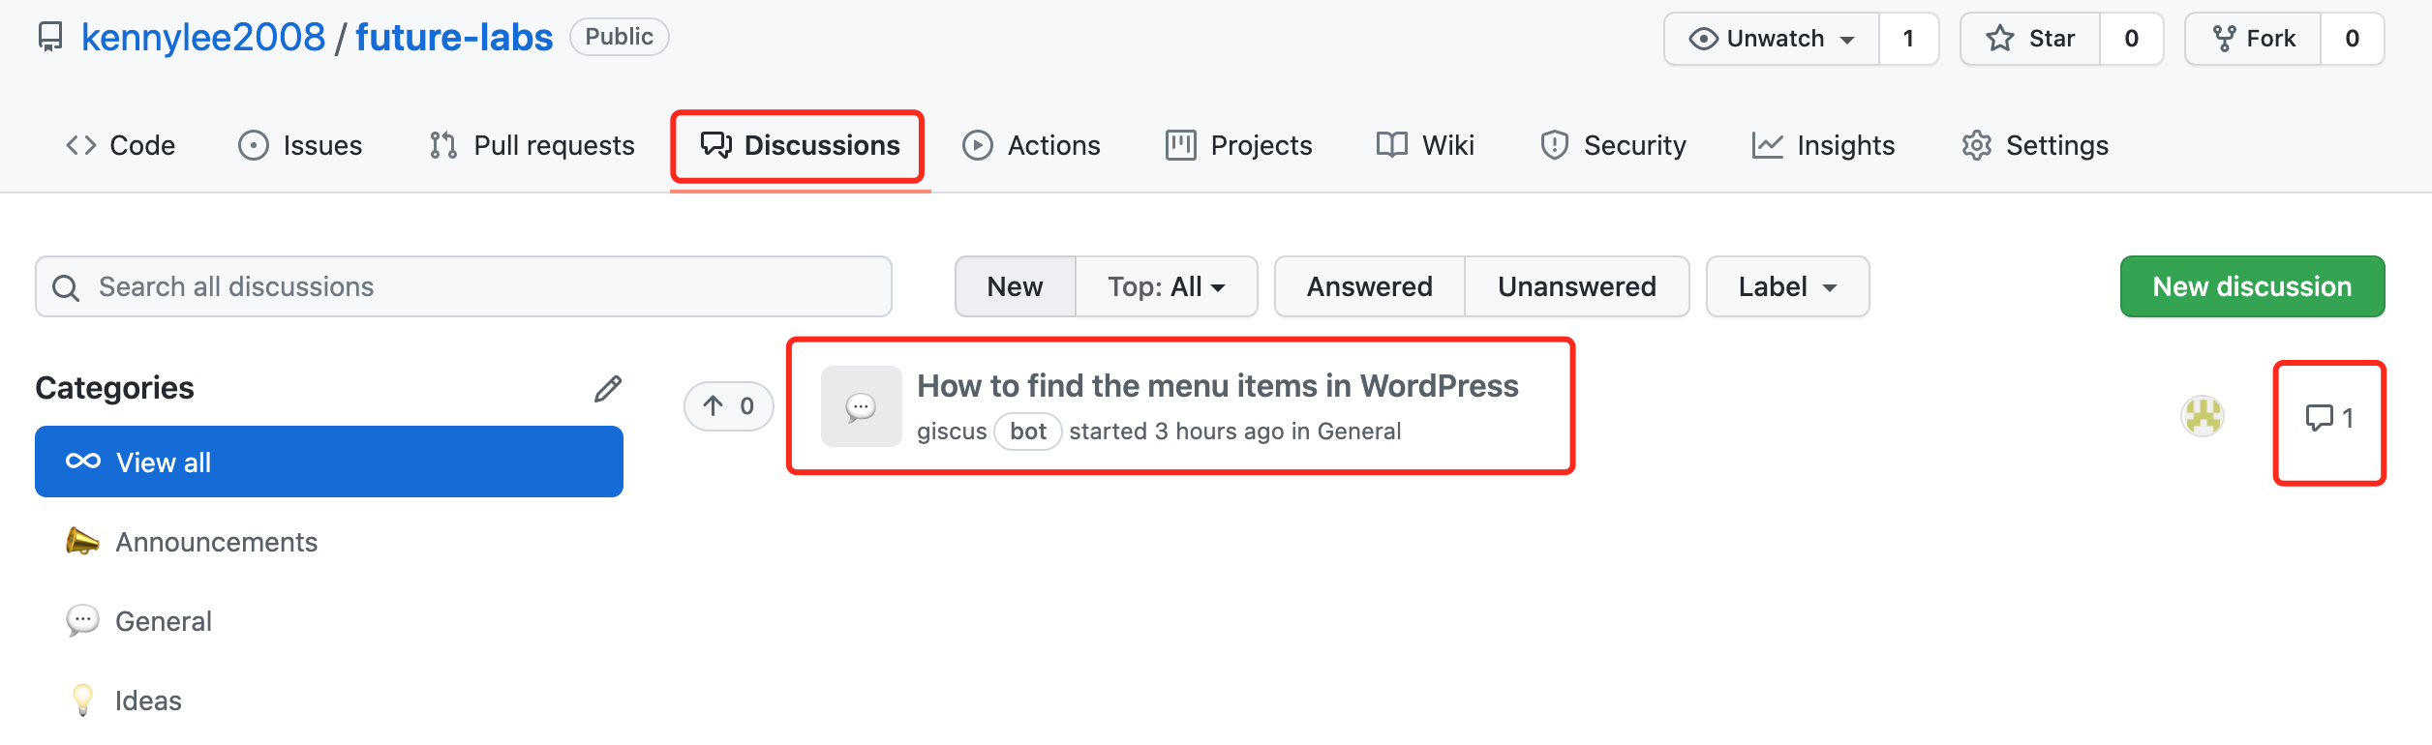
Task: Expand the Top: All dropdown
Action: tap(1167, 286)
